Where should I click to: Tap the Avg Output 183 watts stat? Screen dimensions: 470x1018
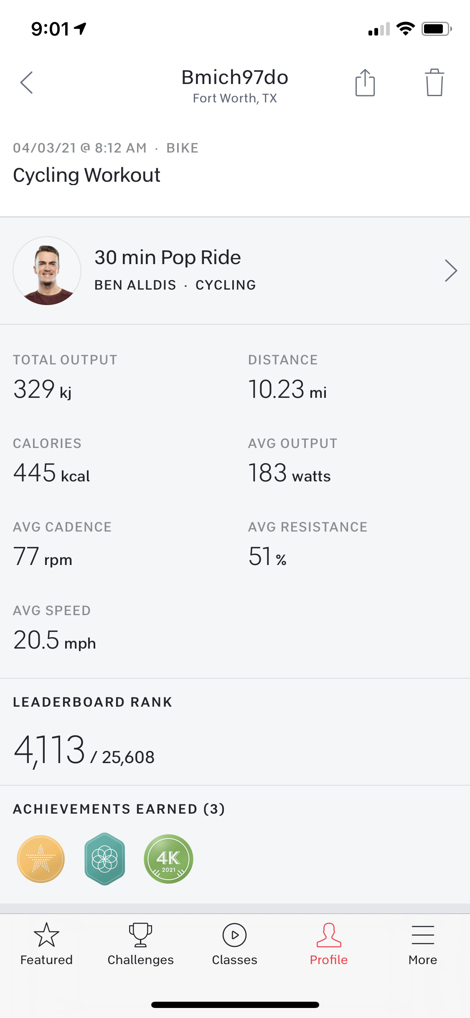tap(289, 473)
